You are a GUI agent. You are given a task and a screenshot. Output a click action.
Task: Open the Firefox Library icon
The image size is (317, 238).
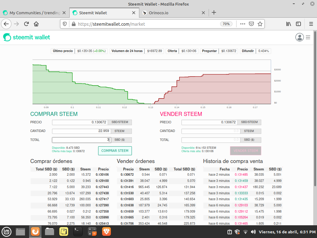coord(289,24)
